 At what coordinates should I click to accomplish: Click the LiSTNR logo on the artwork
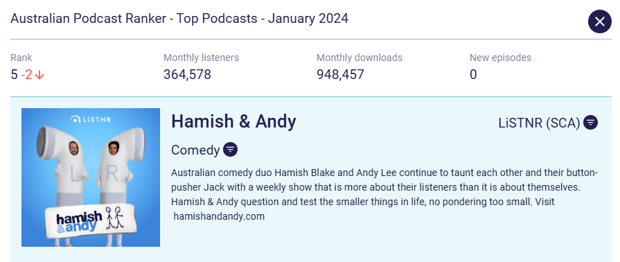coord(91,119)
